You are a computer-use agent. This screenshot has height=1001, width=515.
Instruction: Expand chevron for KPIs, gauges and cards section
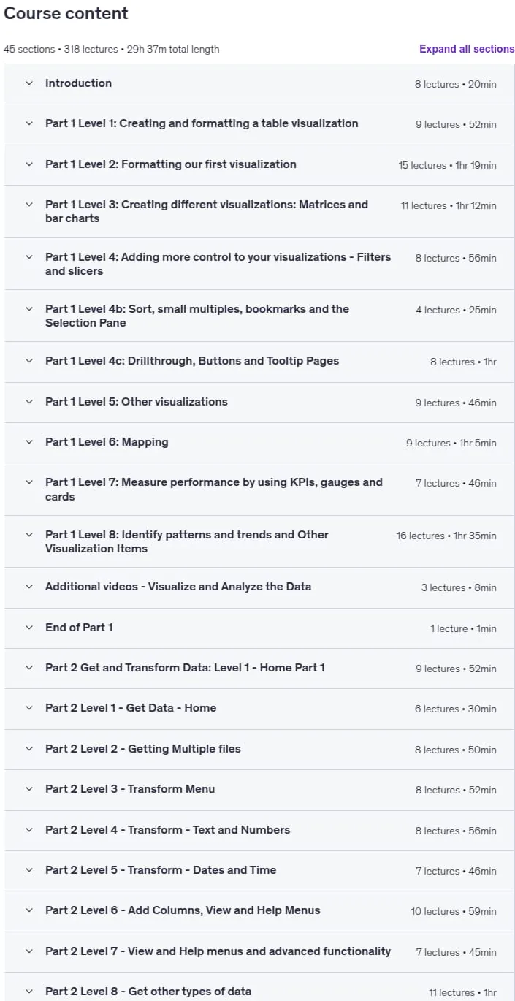(x=29, y=482)
